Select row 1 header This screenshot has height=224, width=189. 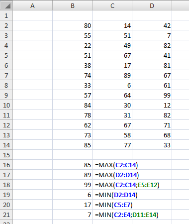click(x=6, y=15)
